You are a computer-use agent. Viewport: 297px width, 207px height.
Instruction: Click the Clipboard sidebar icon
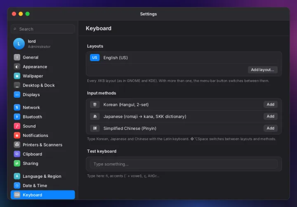click(x=17, y=154)
